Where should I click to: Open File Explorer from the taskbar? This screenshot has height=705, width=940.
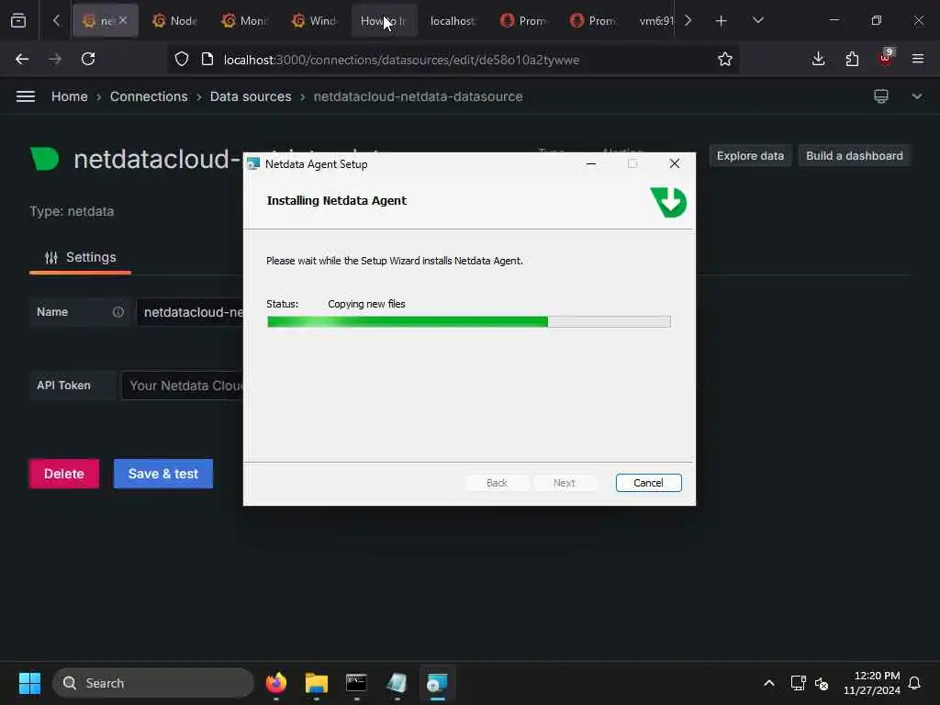(316, 683)
